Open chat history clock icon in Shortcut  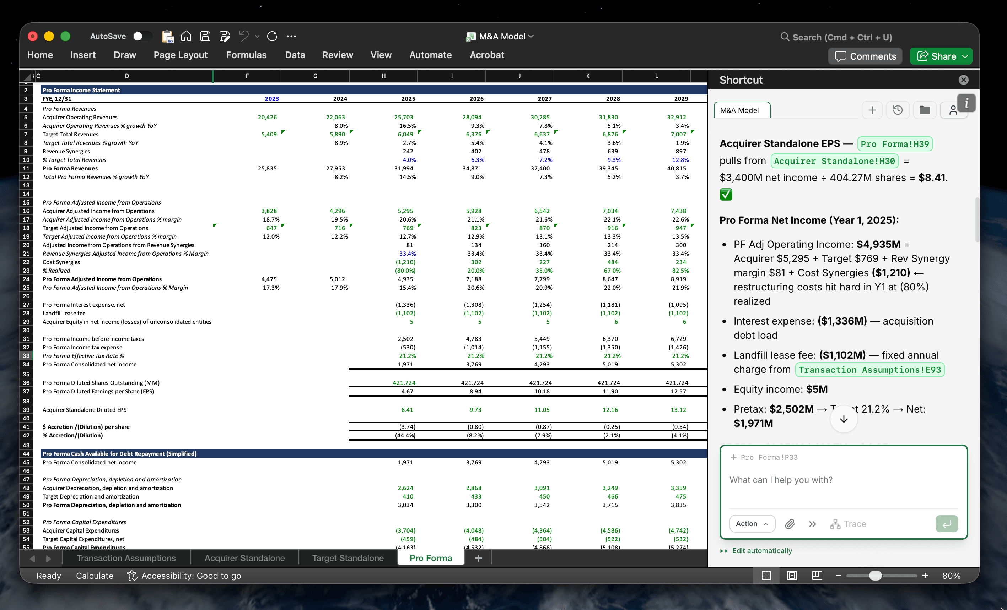tap(898, 110)
